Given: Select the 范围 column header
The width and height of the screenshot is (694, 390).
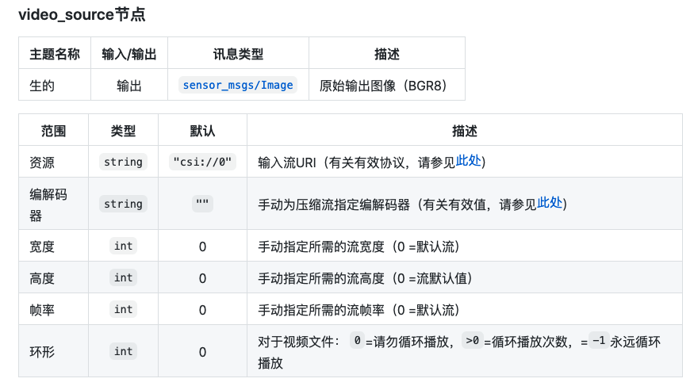Looking at the screenshot, I should [53, 131].
